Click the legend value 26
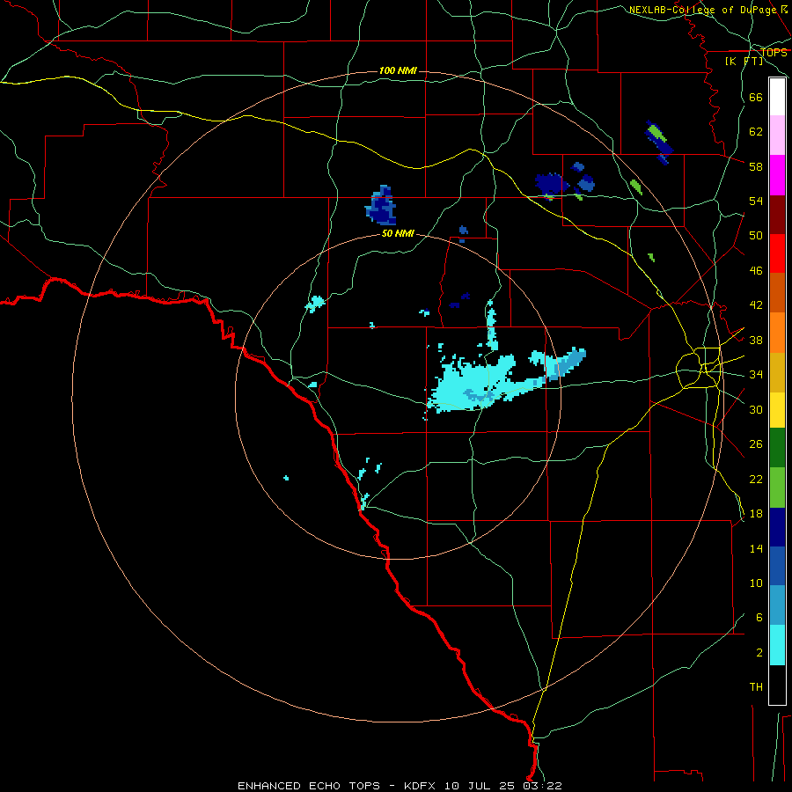792x792 pixels. click(756, 444)
